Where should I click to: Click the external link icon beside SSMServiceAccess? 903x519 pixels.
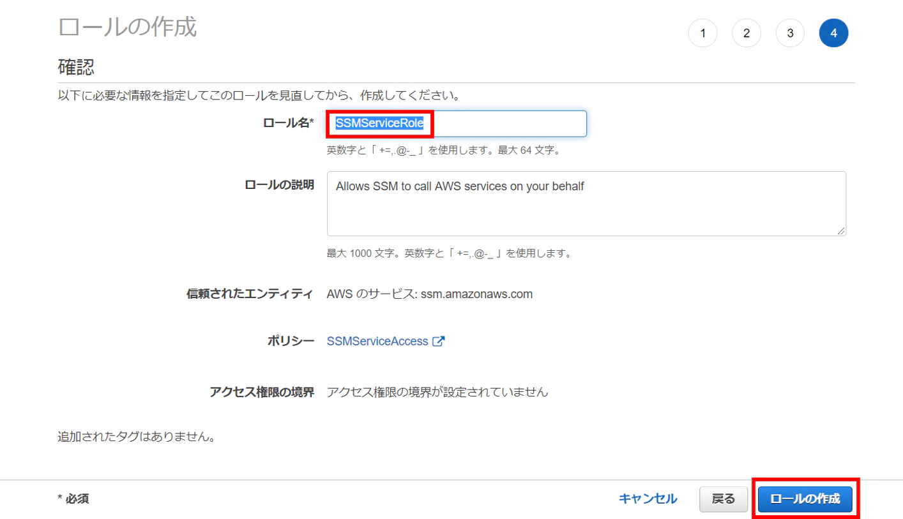click(x=438, y=341)
